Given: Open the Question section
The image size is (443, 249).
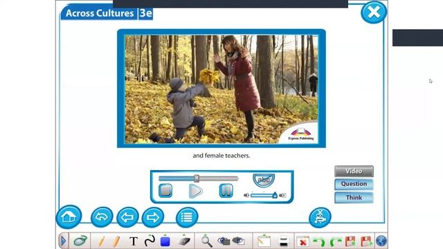Looking at the screenshot, I should click(354, 184).
